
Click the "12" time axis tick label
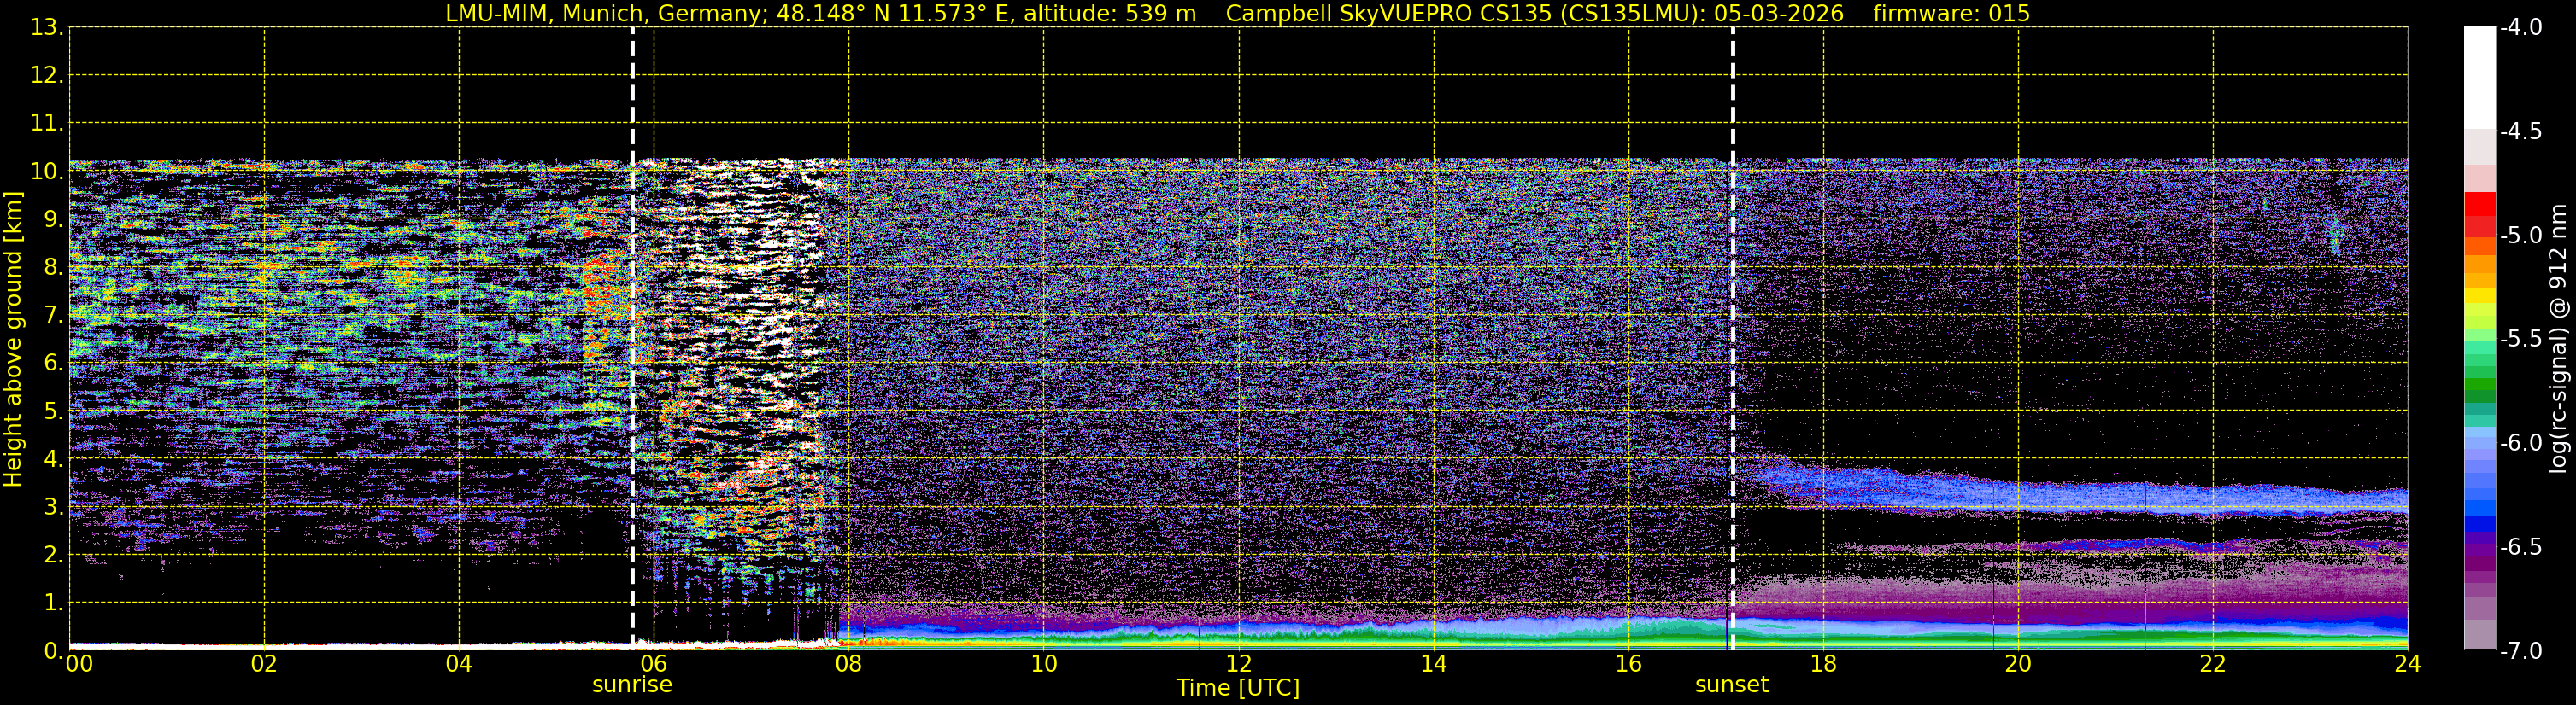tap(1239, 664)
